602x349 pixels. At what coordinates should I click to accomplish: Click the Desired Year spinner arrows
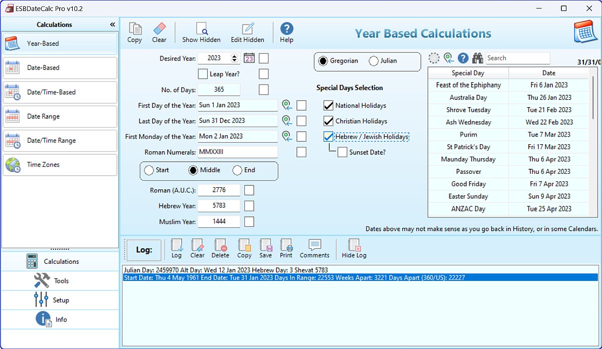click(x=234, y=58)
